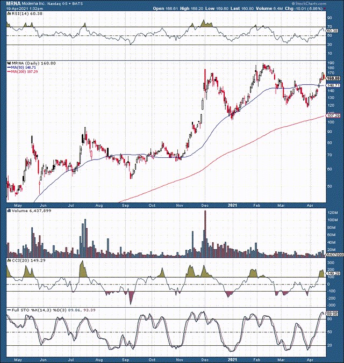Click the 20 level on the stochastic axis

329,345
